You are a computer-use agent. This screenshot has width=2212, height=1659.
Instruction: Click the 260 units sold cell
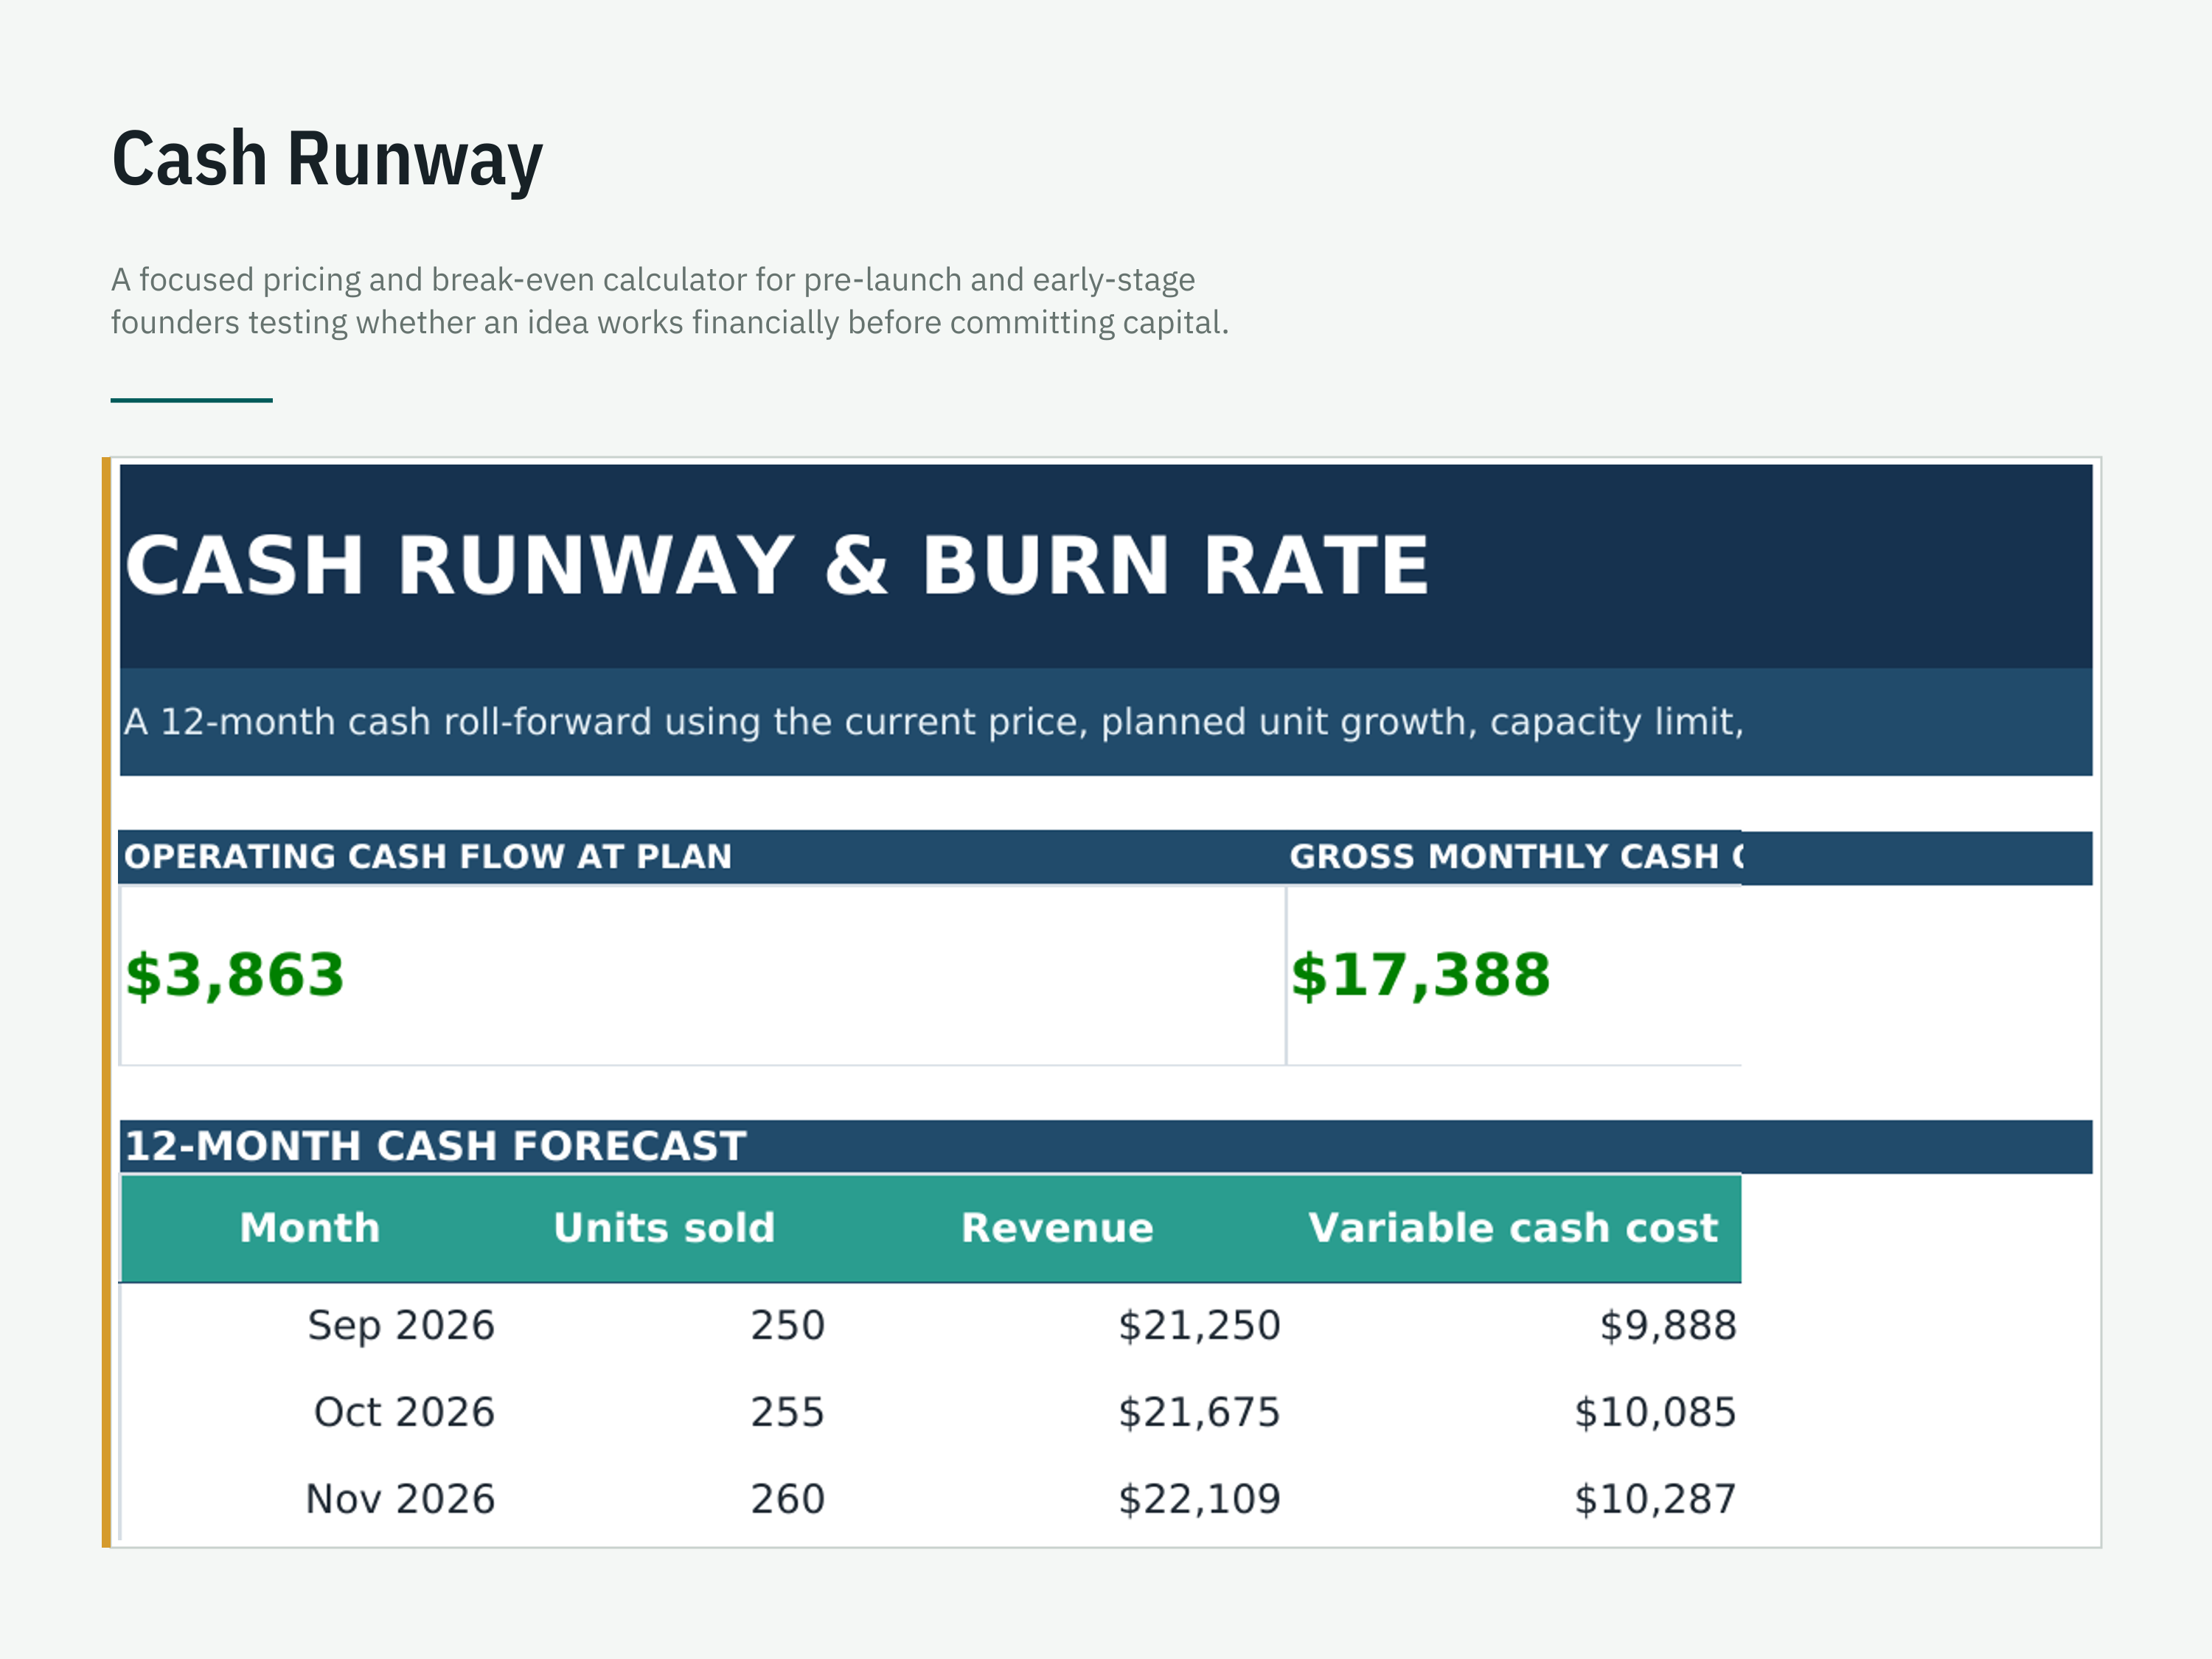[x=788, y=1500]
